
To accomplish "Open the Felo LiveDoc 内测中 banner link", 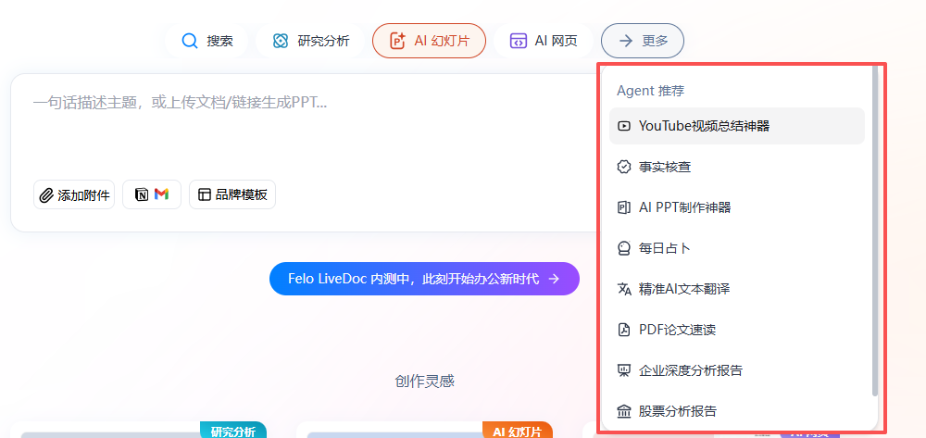I will [x=424, y=279].
